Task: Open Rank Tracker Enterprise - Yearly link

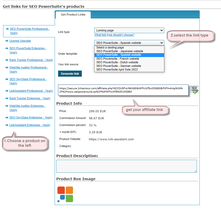Action: coord(30,99)
